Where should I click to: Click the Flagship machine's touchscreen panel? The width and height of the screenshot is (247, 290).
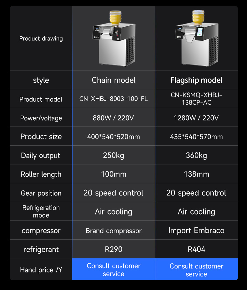click(x=200, y=32)
